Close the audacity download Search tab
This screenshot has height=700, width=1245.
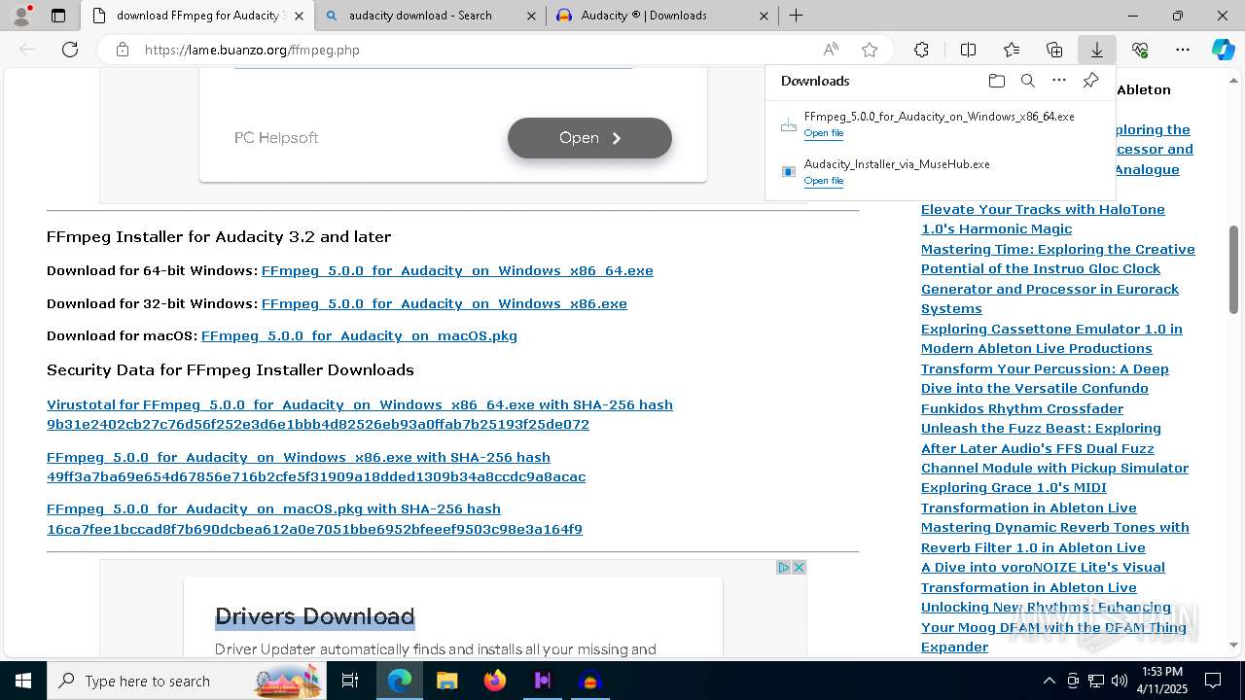pyautogui.click(x=531, y=16)
